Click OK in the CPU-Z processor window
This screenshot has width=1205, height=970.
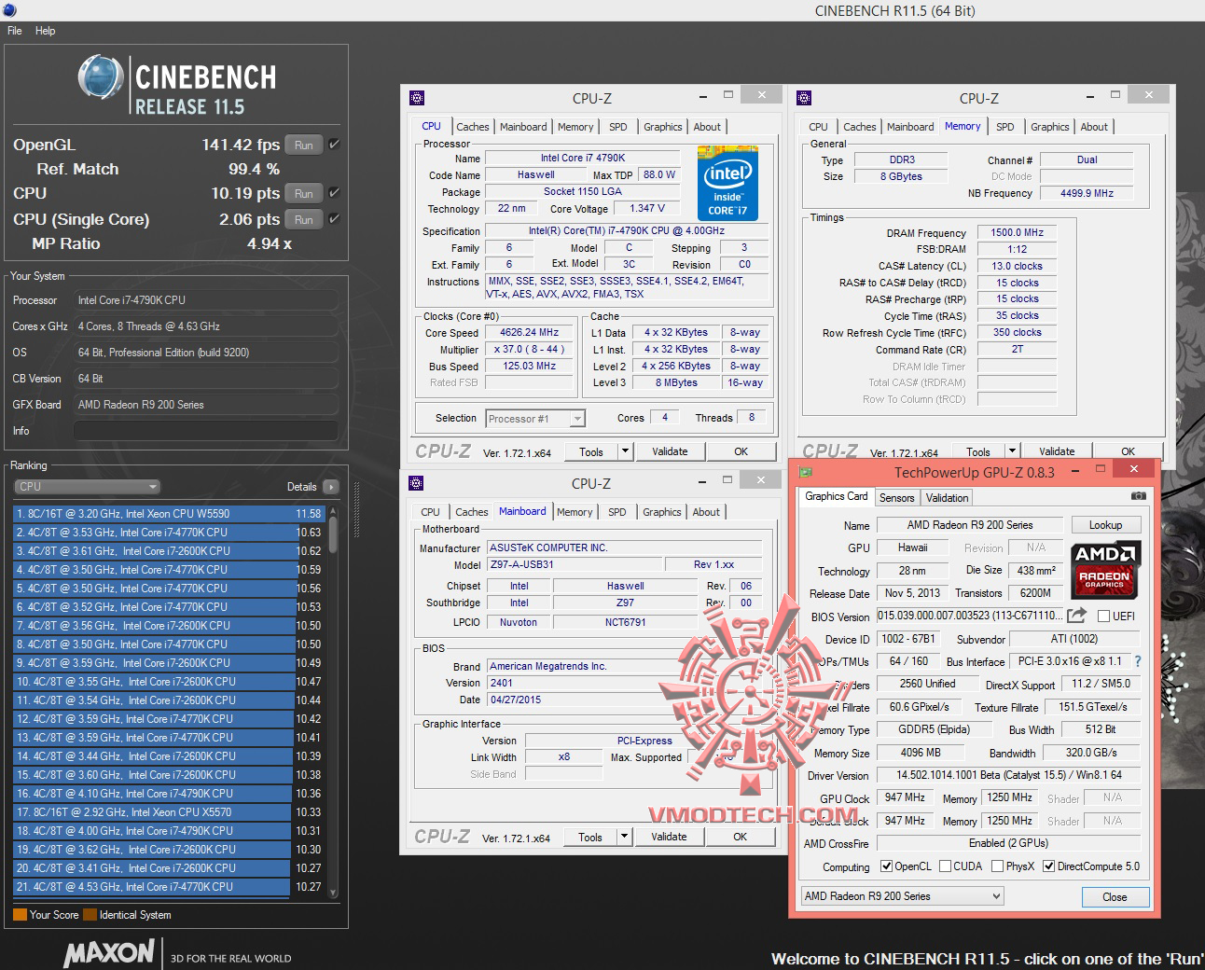[741, 451]
